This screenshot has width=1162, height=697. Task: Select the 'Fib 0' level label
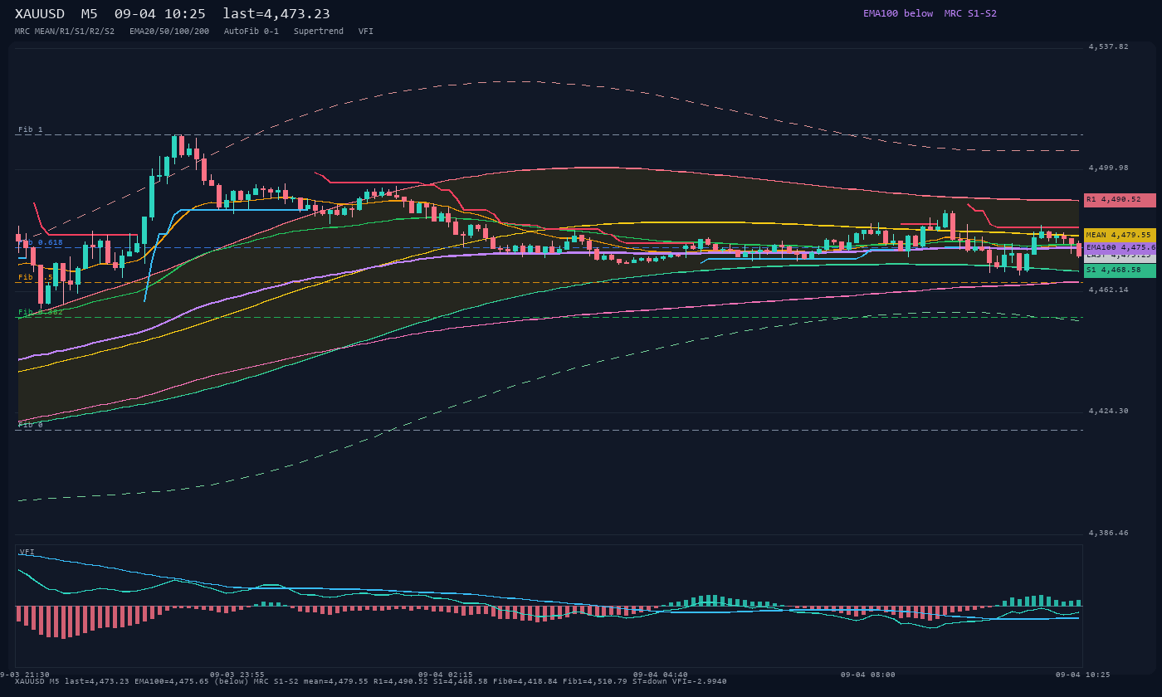pyautogui.click(x=31, y=425)
